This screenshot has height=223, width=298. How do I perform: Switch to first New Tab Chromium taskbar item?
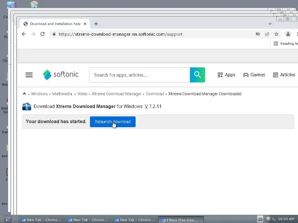41,220
